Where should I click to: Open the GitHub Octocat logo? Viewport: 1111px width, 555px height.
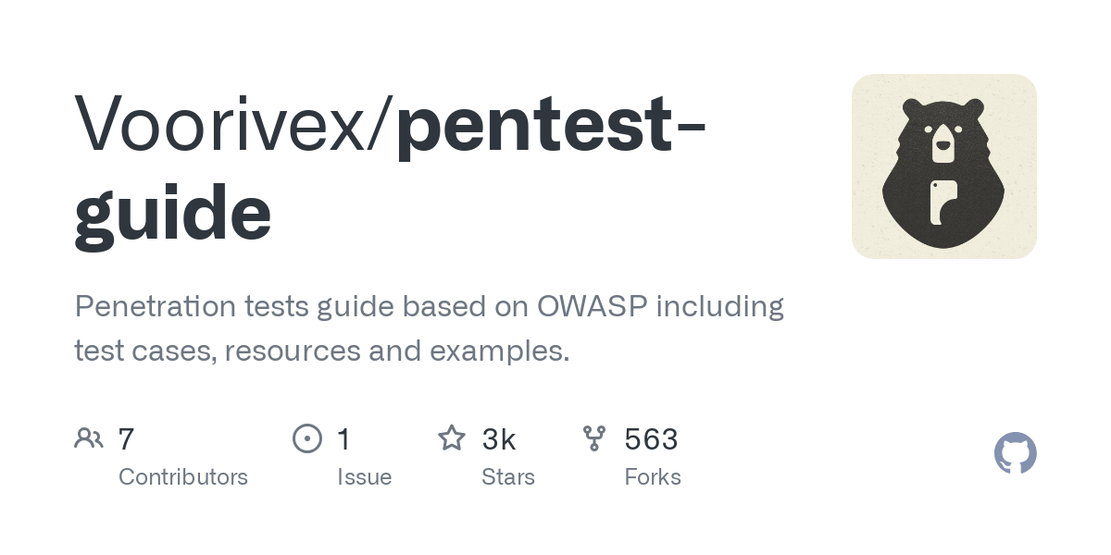[1015, 453]
